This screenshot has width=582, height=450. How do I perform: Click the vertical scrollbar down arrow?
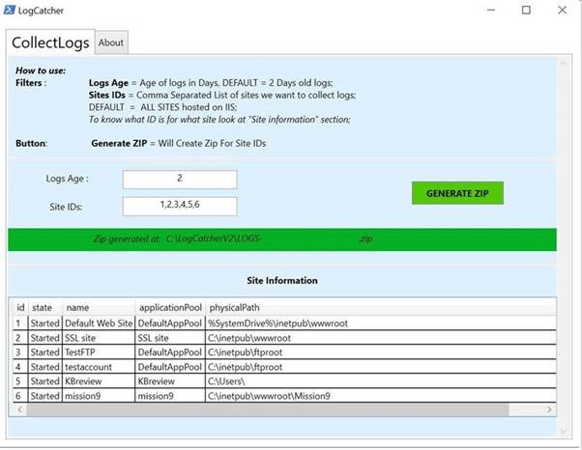click(564, 431)
